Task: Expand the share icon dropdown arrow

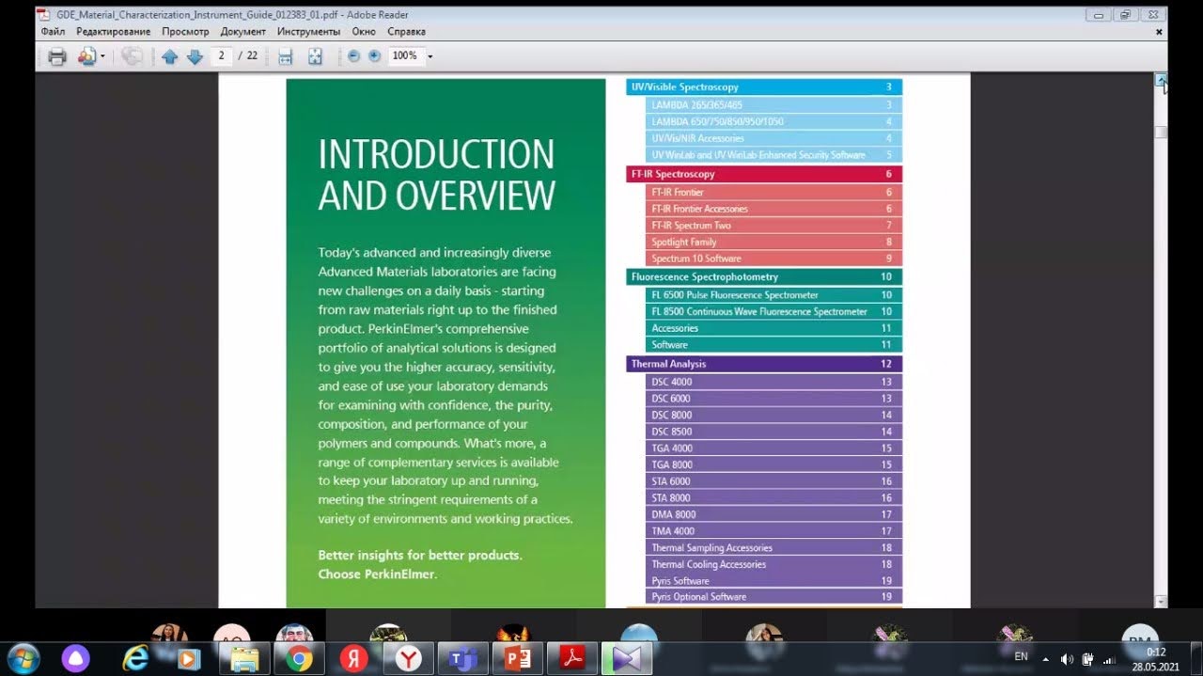Action: click(102, 56)
